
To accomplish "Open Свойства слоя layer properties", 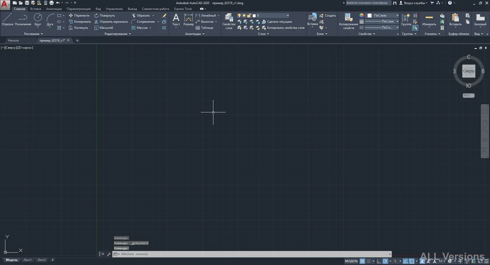I will click(229, 21).
